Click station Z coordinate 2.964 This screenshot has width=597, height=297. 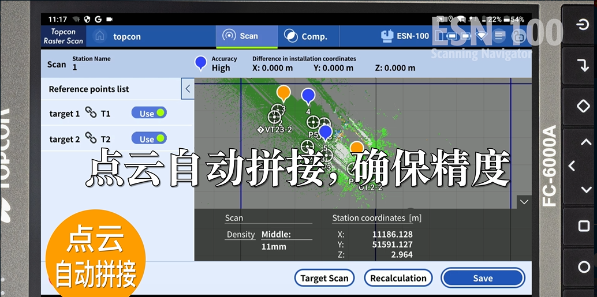click(x=402, y=254)
